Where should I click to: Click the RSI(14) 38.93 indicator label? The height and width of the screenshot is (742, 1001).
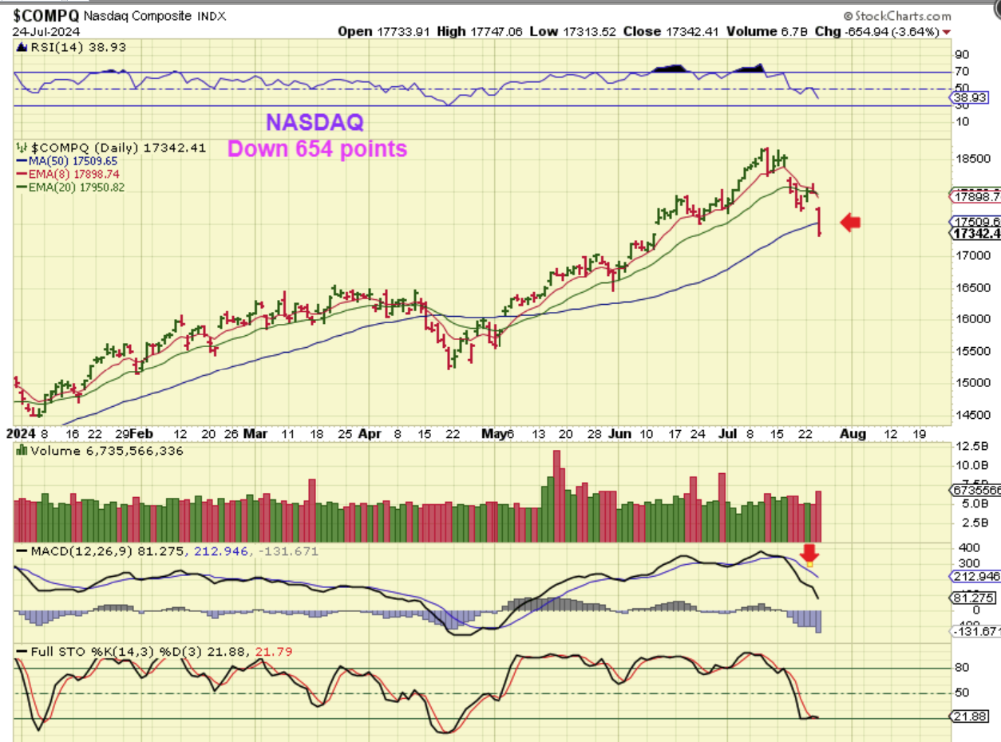(77, 48)
